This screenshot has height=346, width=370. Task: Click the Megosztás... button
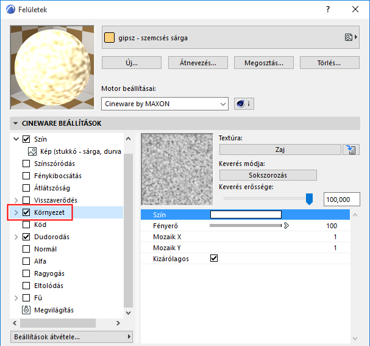pos(264,63)
